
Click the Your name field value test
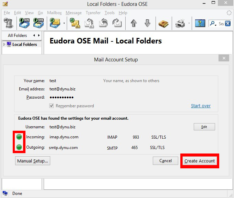(x=53, y=81)
